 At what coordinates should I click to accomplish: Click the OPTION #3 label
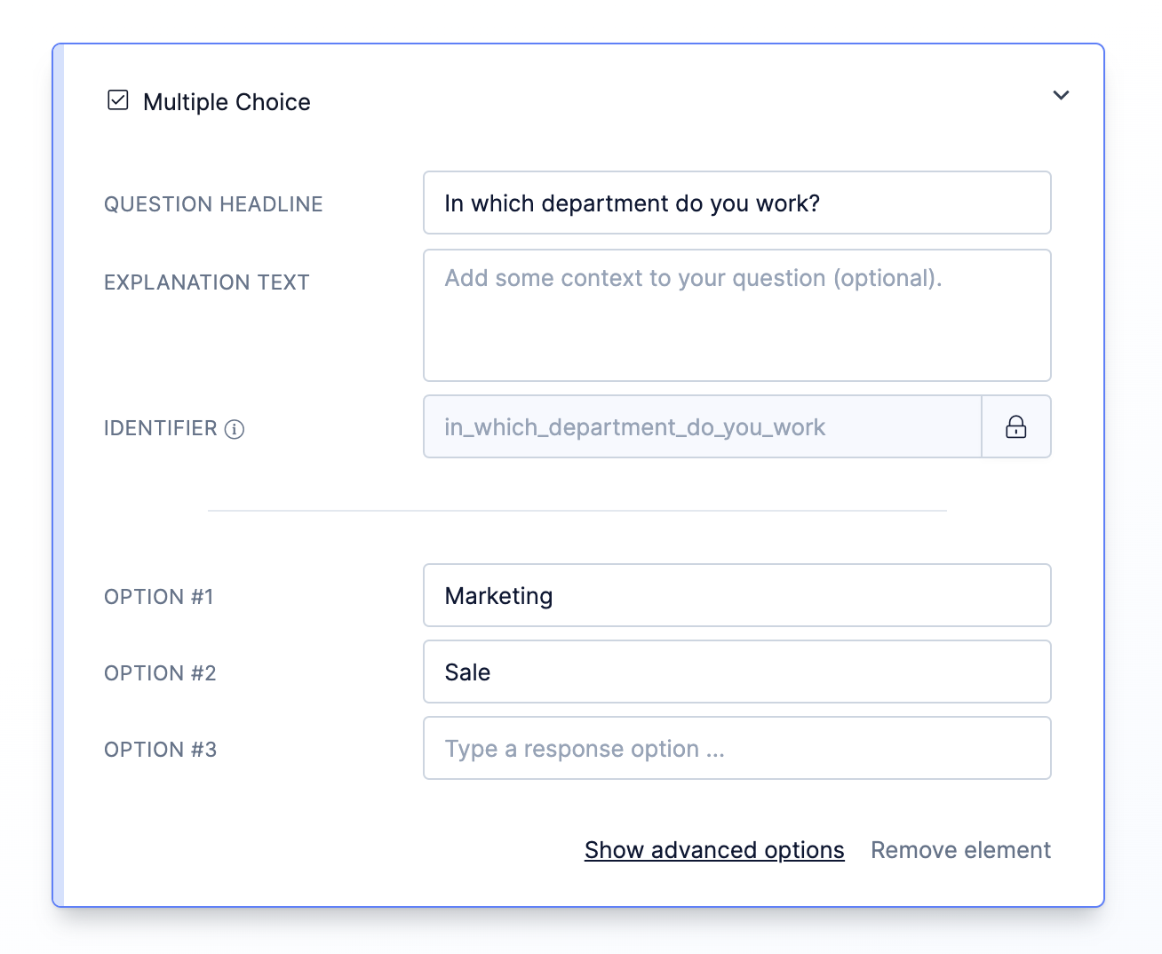coord(158,749)
